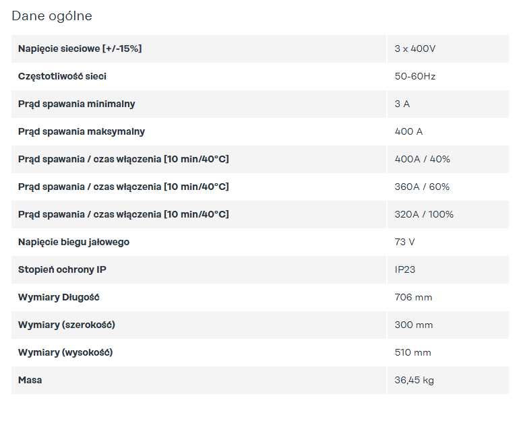Select the "400 A" maximum current value

[408, 131]
